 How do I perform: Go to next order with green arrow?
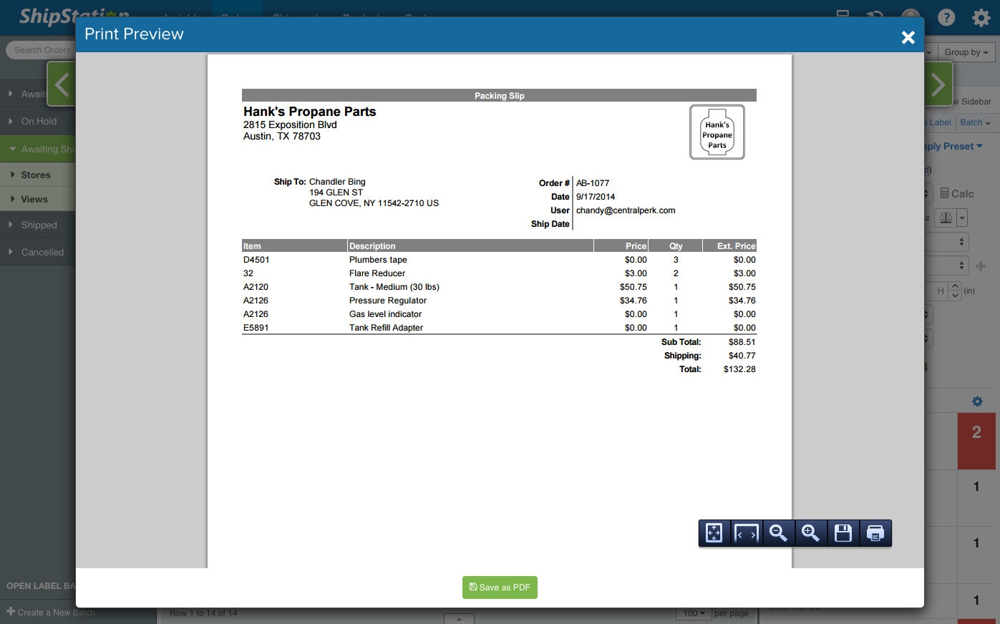[938, 84]
